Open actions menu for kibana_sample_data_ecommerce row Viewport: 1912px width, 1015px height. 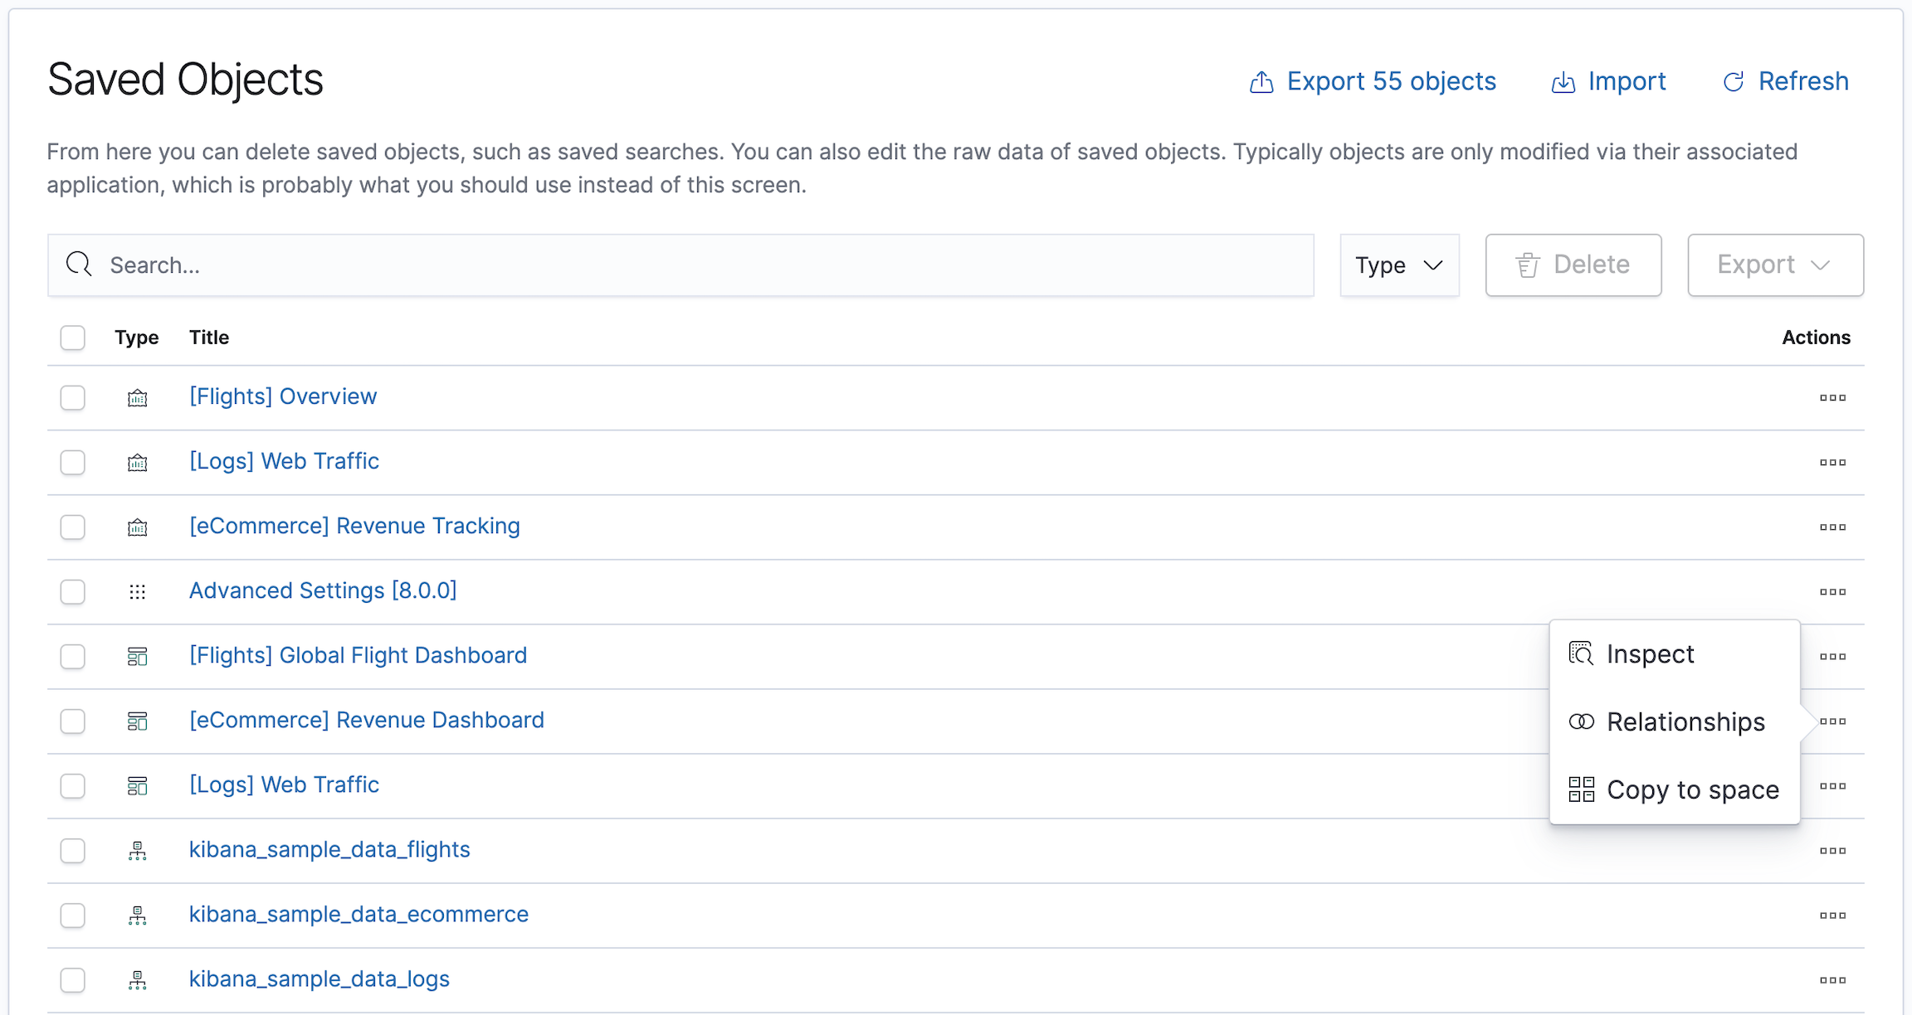[x=1832, y=915]
